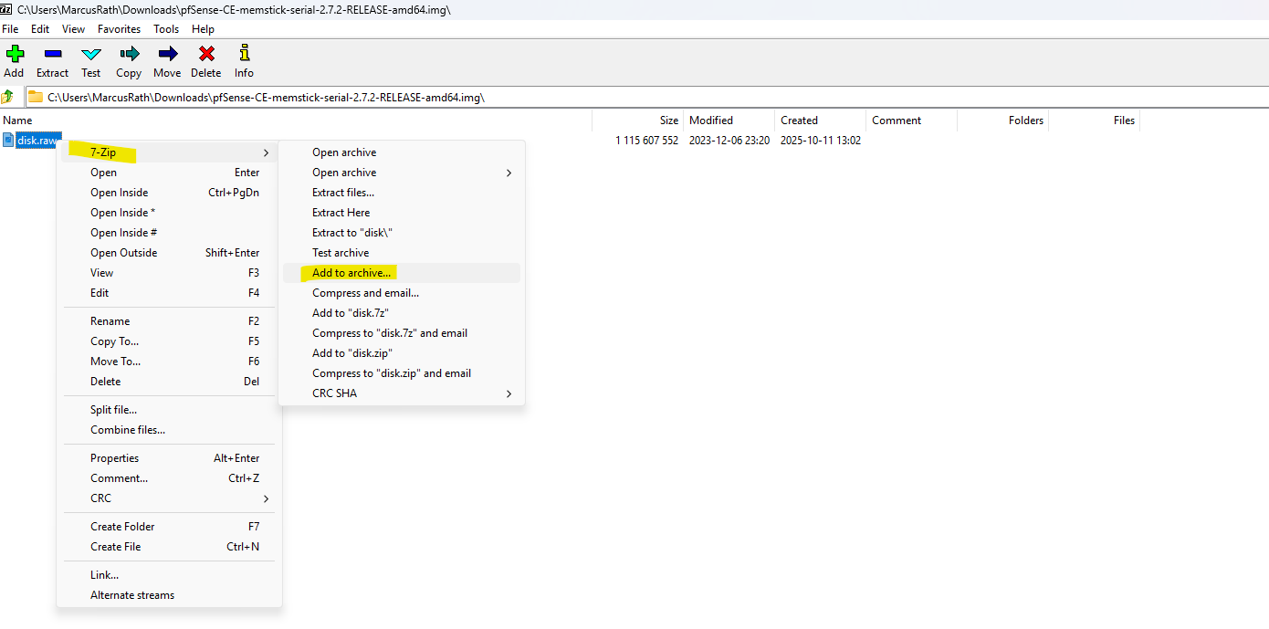Choose Add to archive... option

click(402, 273)
